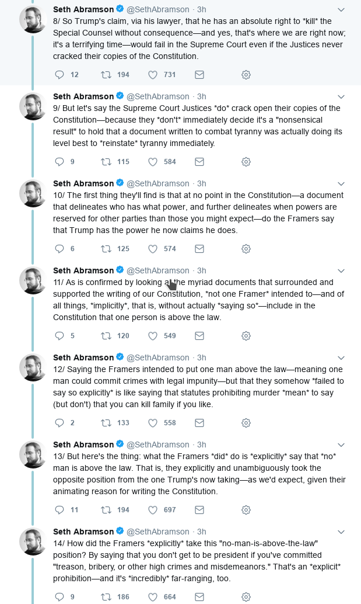Open @SethAbramson handle on tweet 12/
Image resolution: width=361 pixels, height=604 pixels.
click(x=158, y=357)
